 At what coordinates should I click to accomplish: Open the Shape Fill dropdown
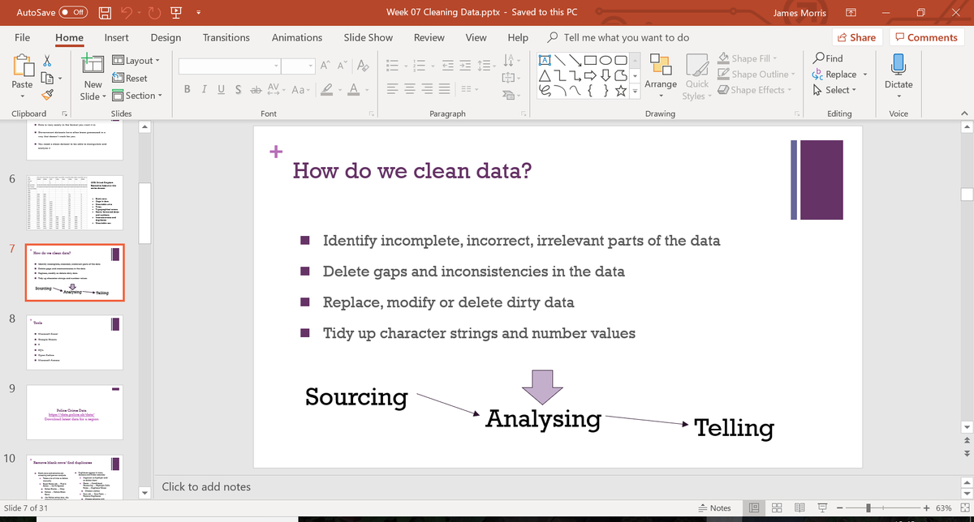pyautogui.click(x=752, y=58)
